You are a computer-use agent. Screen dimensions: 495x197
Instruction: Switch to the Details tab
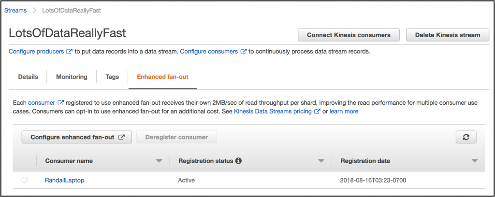coord(28,77)
